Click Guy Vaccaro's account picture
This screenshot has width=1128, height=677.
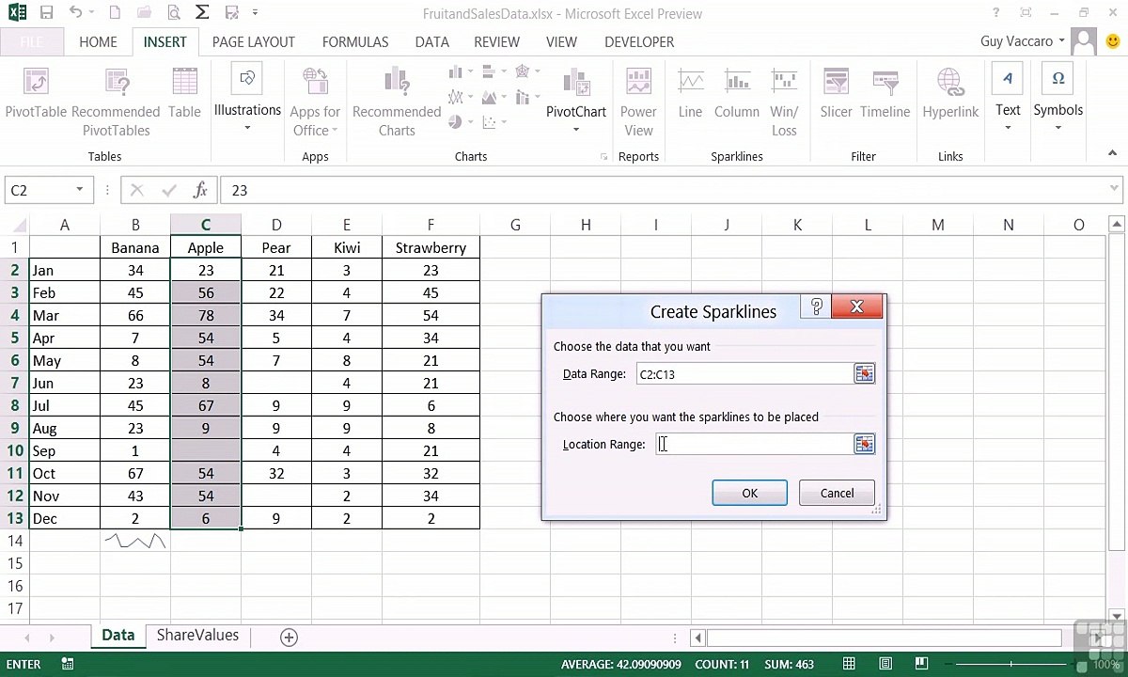pos(1084,41)
